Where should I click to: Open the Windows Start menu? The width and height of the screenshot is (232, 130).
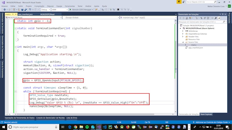[x=3, y=127]
